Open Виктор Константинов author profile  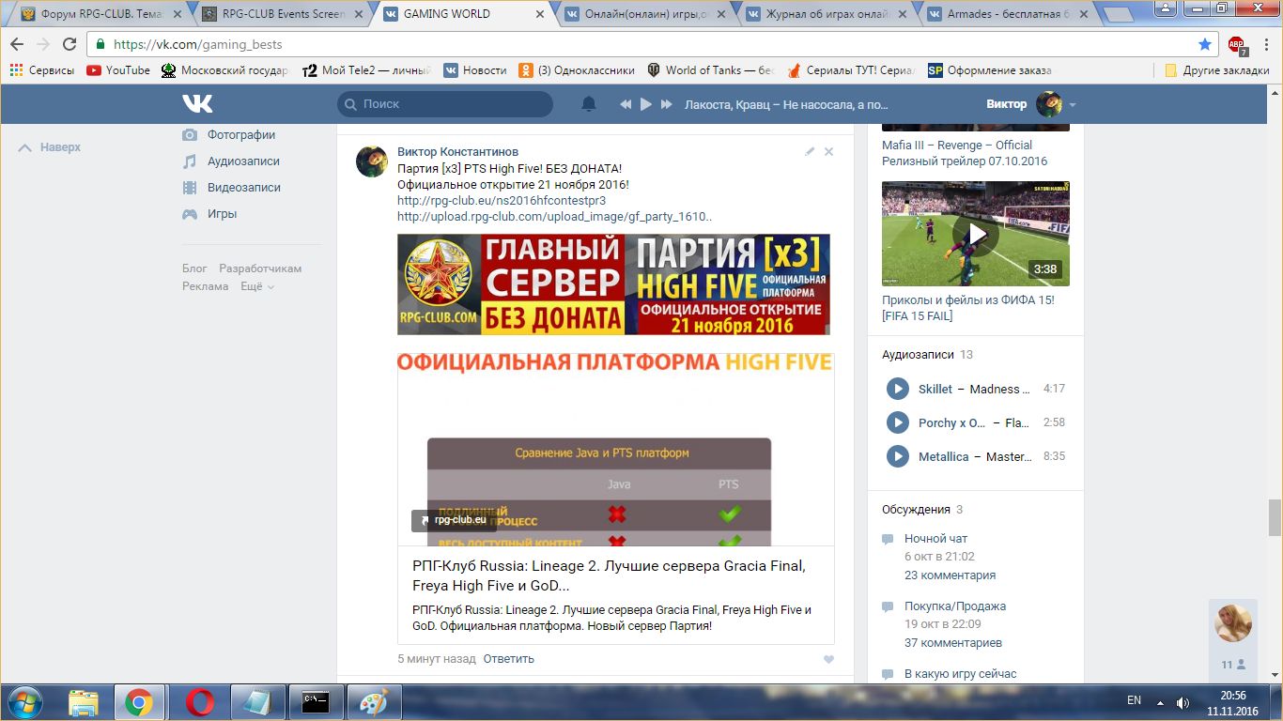click(x=457, y=152)
